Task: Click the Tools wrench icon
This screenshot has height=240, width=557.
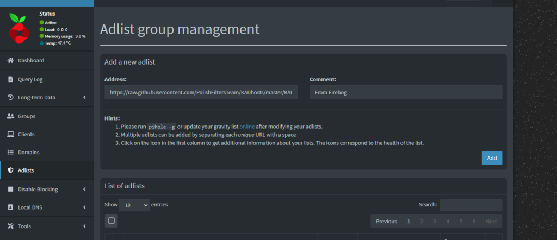Action: [x=10, y=226]
